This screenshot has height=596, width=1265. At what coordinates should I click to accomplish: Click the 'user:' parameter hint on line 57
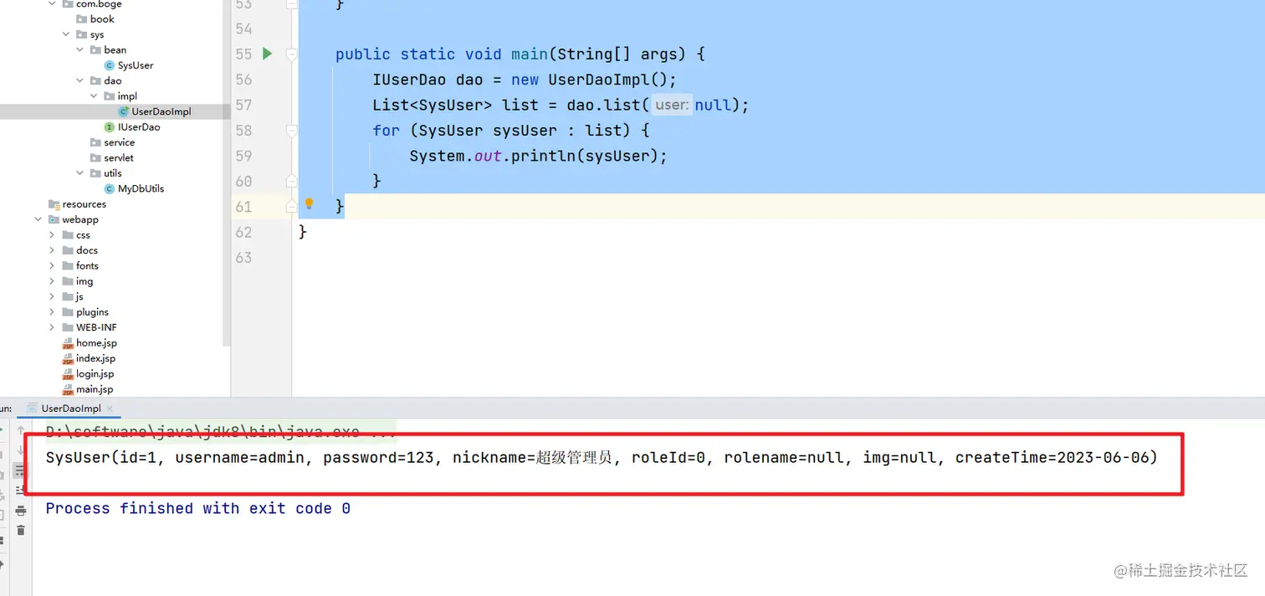672,105
